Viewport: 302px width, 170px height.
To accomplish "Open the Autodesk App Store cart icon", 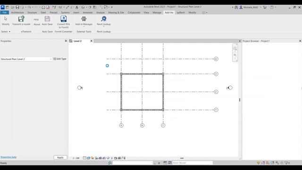I will pyautogui.click(x=265, y=8).
